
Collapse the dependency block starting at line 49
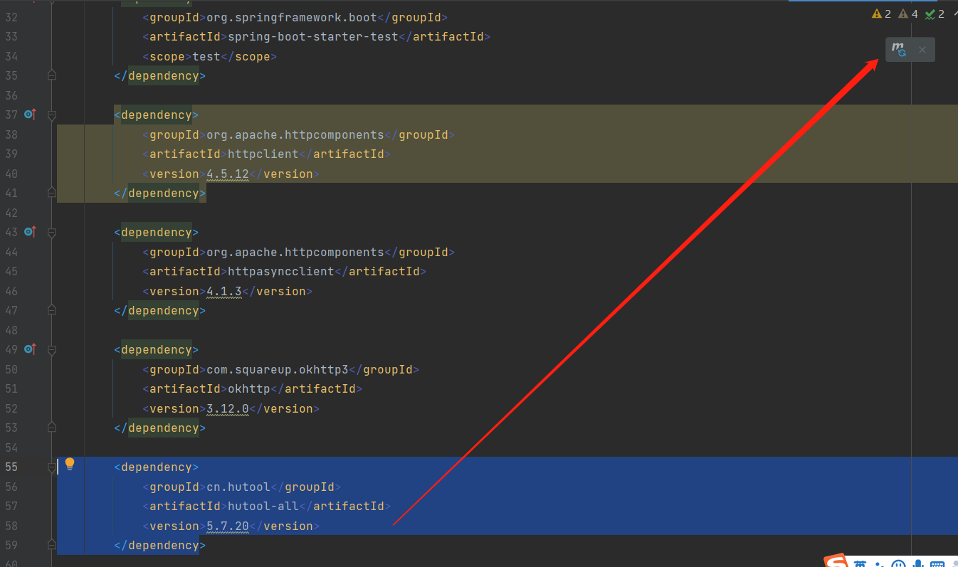pyautogui.click(x=51, y=350)
